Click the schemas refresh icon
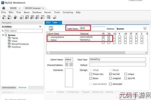This screenshot has height=100, width=151. [x=40, y=27]
